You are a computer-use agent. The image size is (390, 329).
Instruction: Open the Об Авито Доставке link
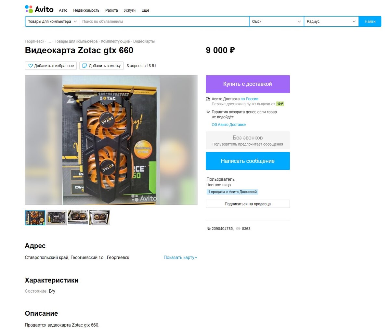[228, 125]
